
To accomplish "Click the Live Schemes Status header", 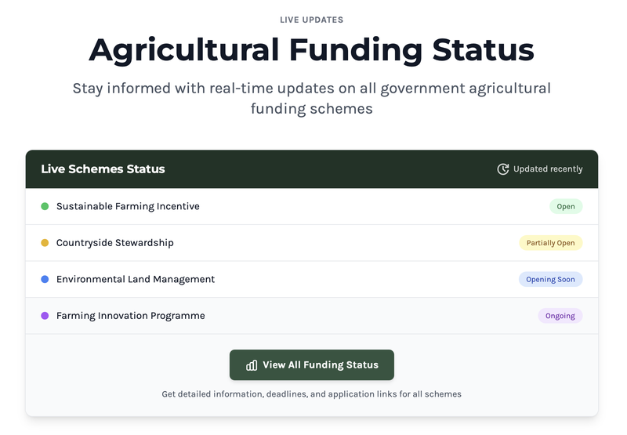I will pyautogui.click(x=103, y=169).
